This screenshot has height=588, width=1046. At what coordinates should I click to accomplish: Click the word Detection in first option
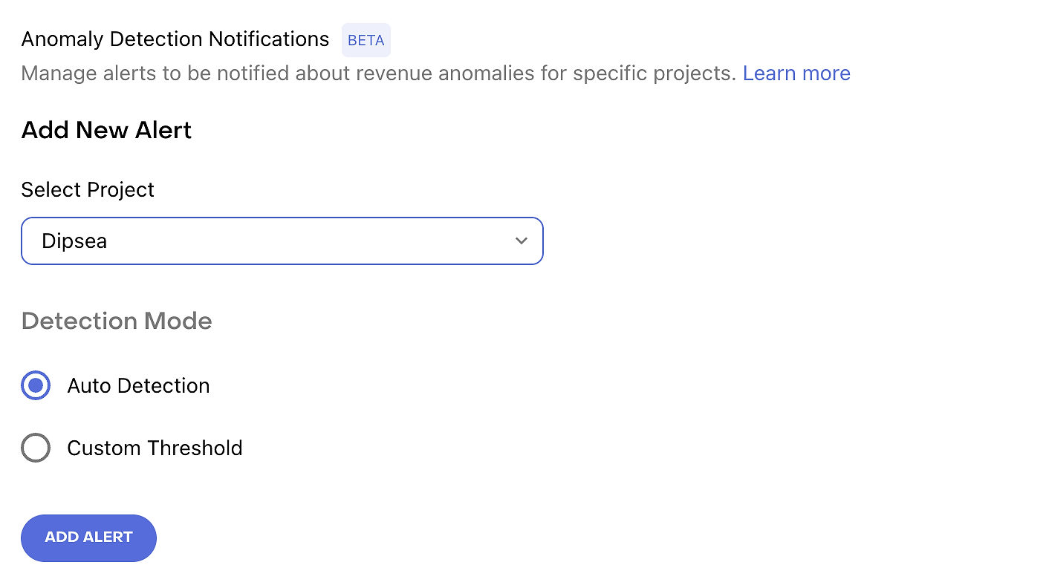(x=163, y=385)
